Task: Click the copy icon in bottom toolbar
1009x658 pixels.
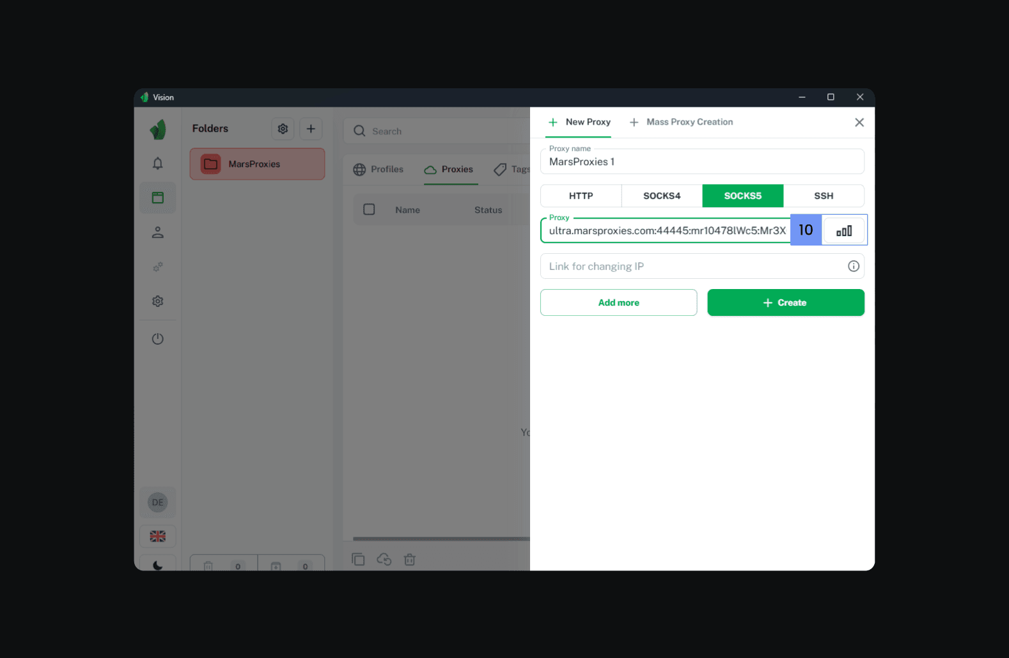Action: point(358,560)
